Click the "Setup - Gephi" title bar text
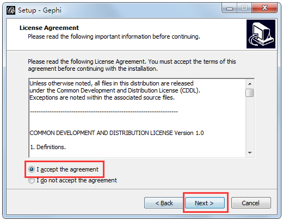 click(x=40, y=10)
